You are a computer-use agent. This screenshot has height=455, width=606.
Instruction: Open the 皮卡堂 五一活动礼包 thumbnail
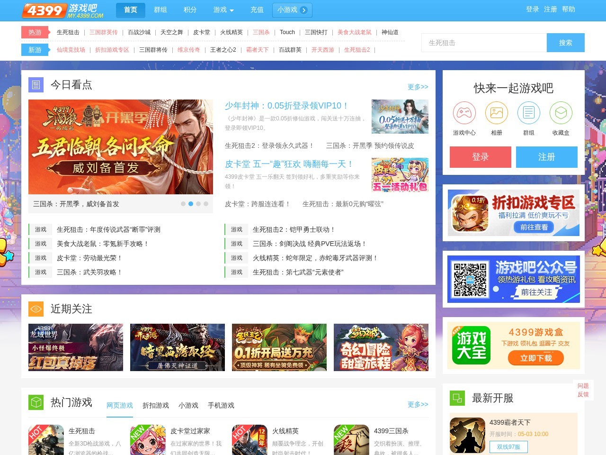tap(400, 175)
